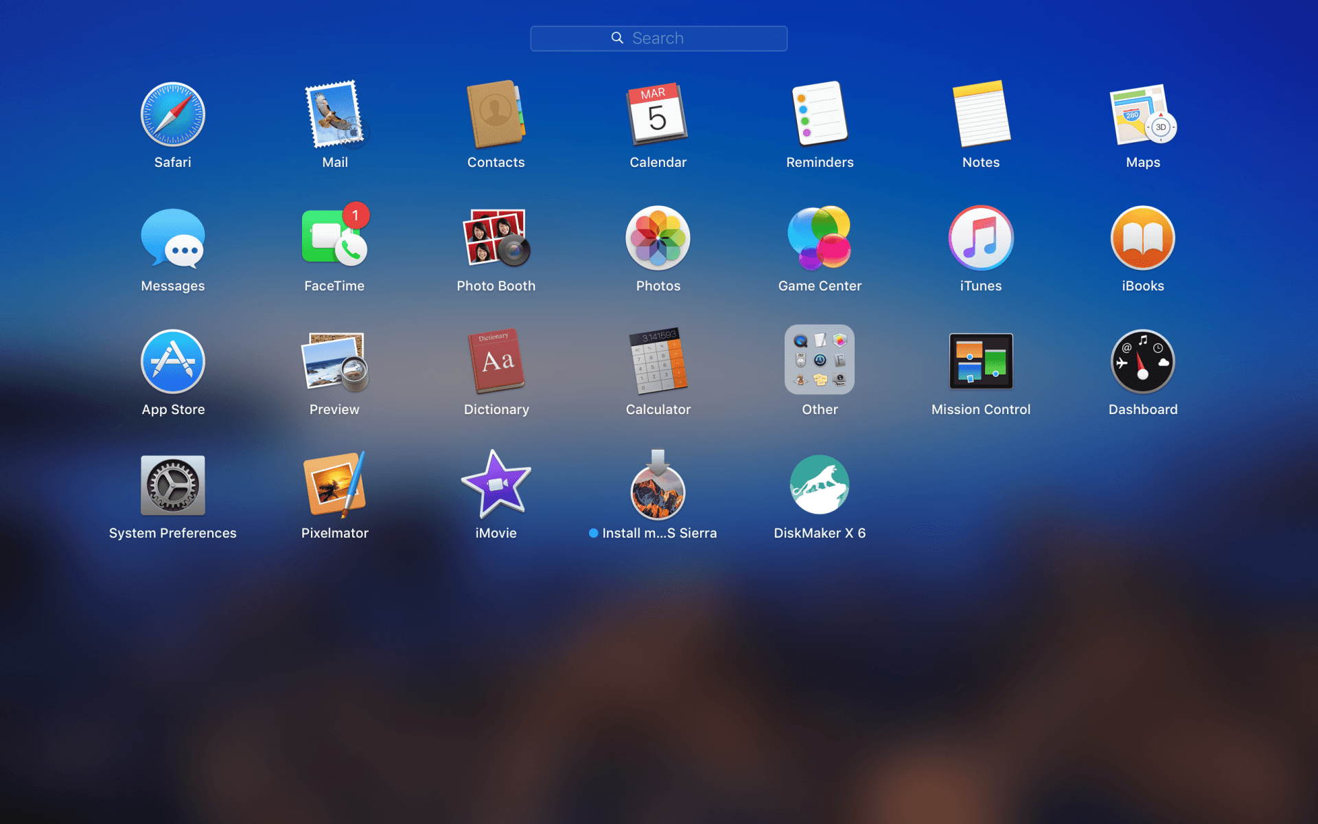Open the Calculator app

pyautogui.click(x=658, y=362)
